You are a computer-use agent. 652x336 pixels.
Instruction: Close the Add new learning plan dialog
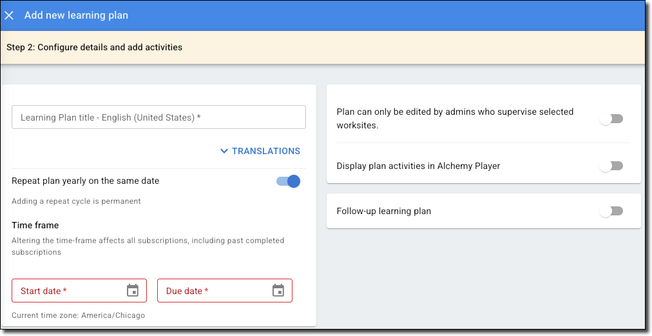tap(9, 15)
